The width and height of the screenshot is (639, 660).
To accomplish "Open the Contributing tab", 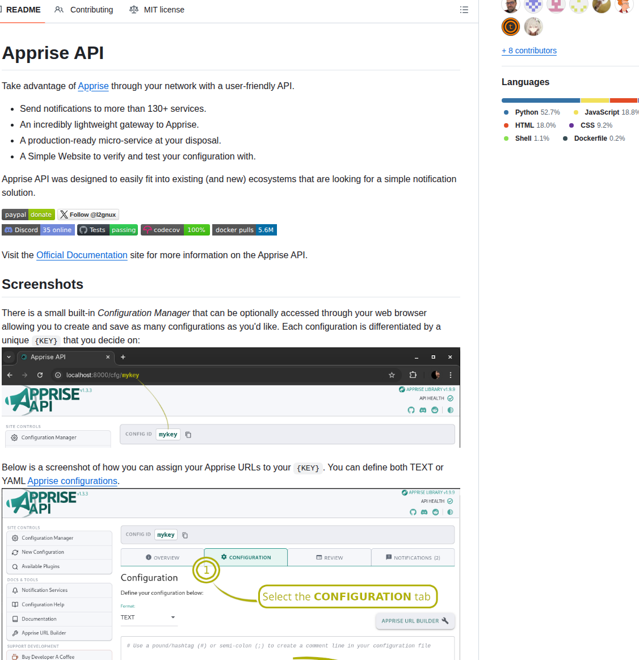I will [x=84, y=10].
